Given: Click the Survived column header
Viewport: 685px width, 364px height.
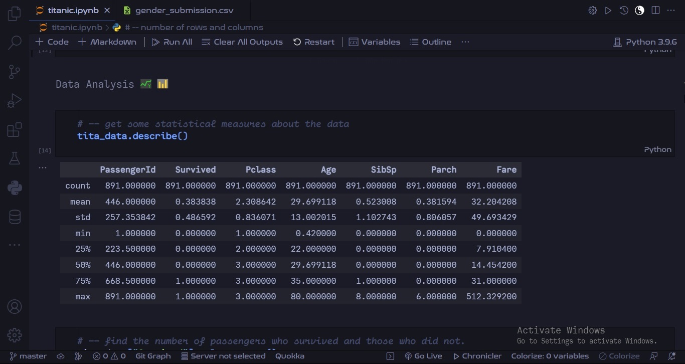Looking at the screenshot, I should tap(196, 169).
